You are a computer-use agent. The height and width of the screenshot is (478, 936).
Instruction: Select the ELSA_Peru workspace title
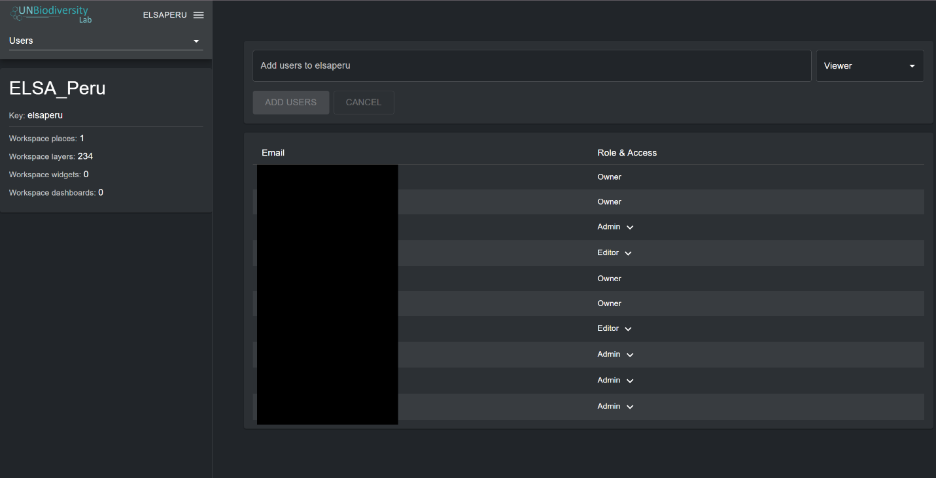point(58,88)
